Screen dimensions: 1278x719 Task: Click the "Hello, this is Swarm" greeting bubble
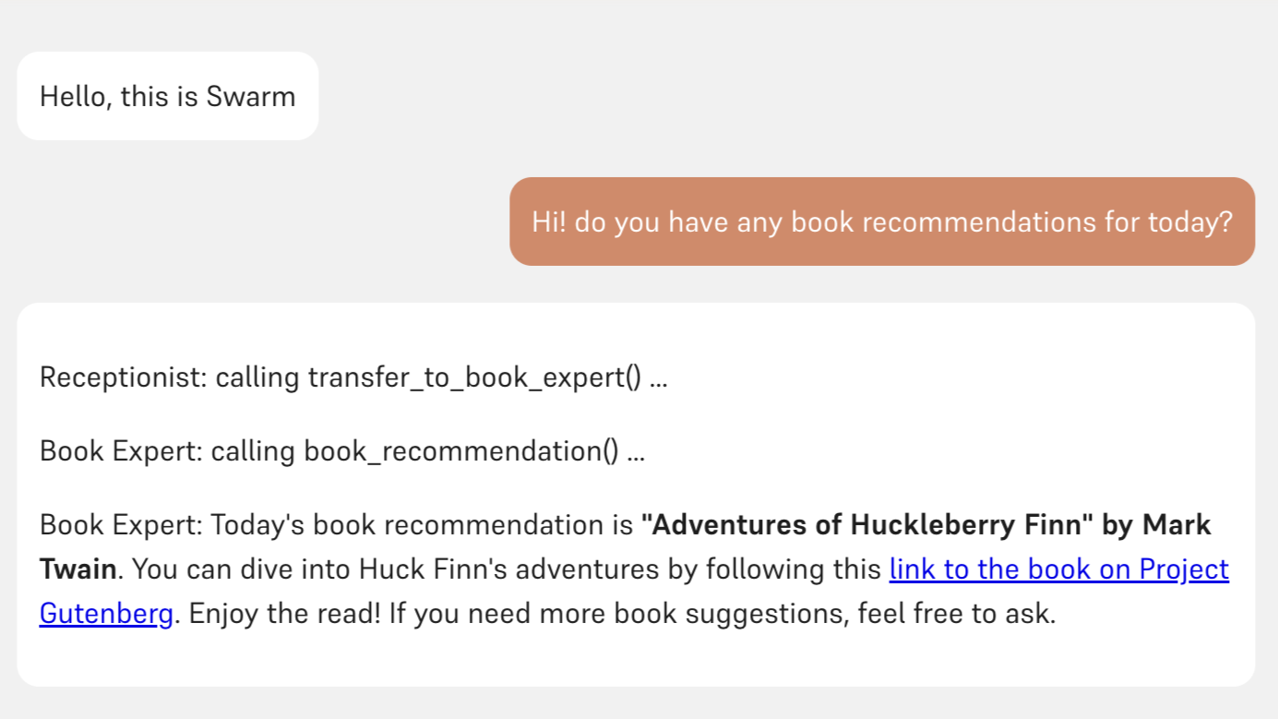pyautogui.click(x=167, y=96)
